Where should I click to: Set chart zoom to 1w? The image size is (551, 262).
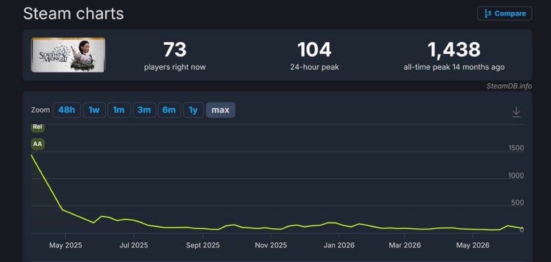click(x=94, y=110)
